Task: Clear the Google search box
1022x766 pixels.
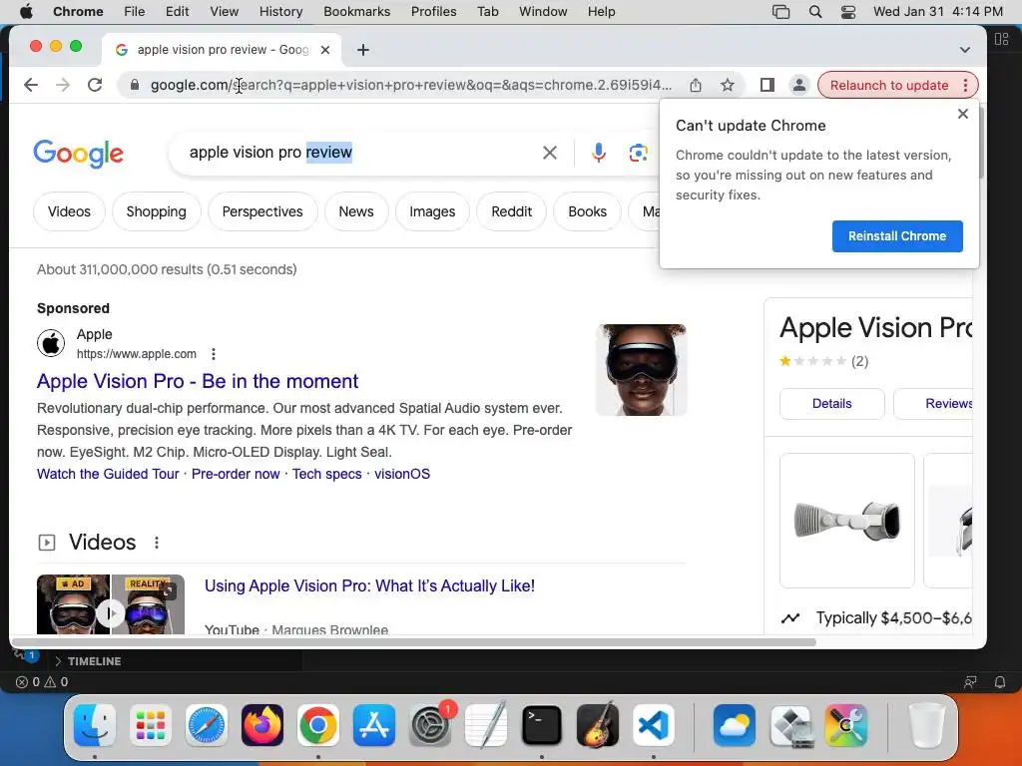Action: pos(550,153)
